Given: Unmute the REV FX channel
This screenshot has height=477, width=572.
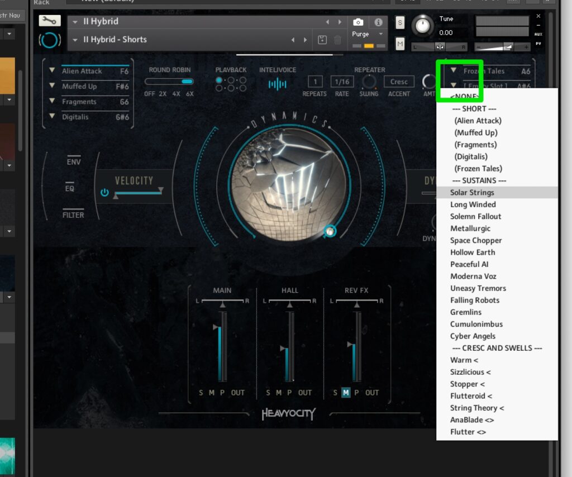Looking at the screenshot, I should click(x=346, y=393).
